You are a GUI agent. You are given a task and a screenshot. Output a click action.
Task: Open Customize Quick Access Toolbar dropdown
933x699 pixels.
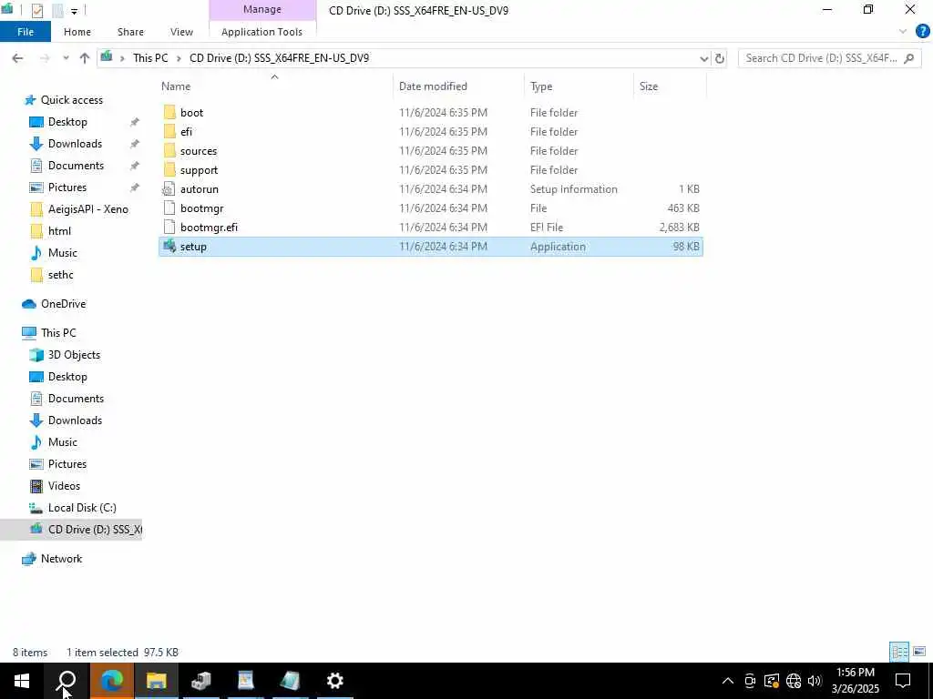click(x=75, y=11)
